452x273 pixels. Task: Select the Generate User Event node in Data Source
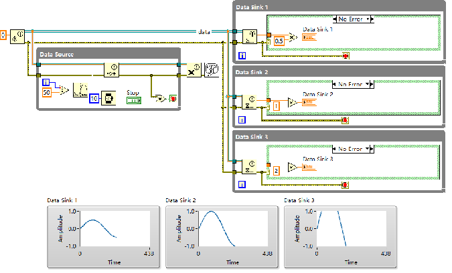(x=113, y=69)
